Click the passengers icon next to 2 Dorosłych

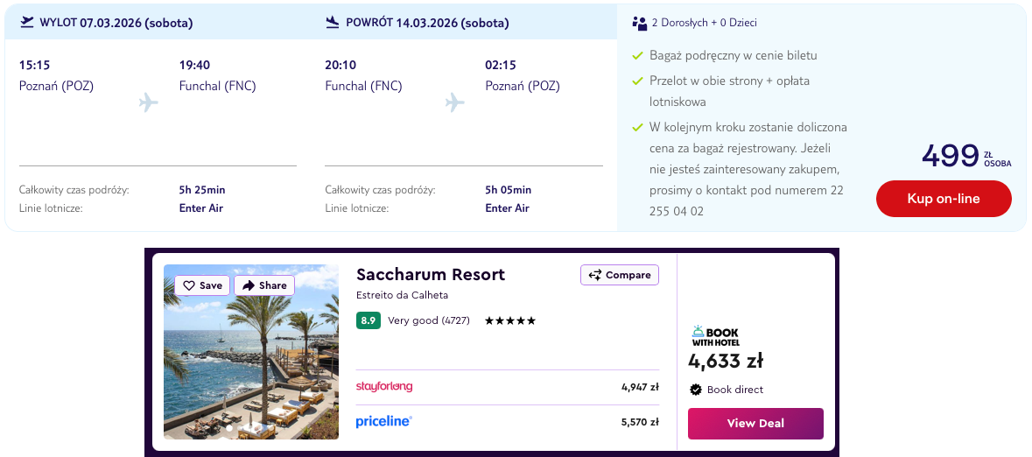(639, 23)
